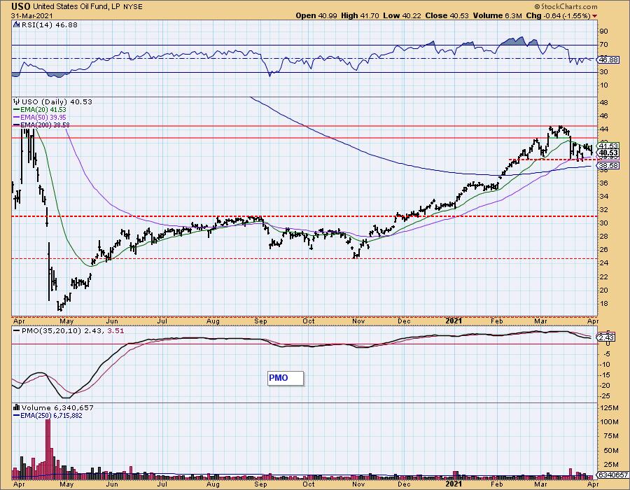Click the bold 40.53 last-price tag on the right axis
630x490 pixels.
click(x=608, y=153)
